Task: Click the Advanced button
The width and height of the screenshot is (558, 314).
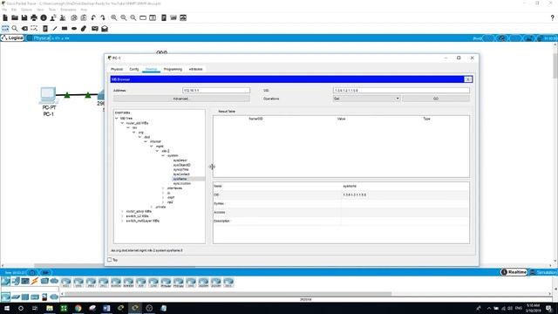Action: (x=181, y=99)
